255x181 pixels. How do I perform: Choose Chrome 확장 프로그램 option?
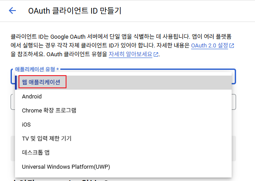(123, 110)
